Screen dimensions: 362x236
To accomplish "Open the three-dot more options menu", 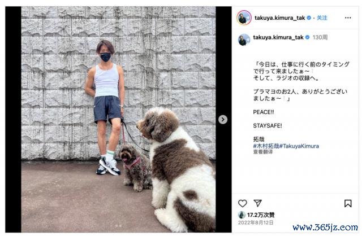I will click(348, 18).
